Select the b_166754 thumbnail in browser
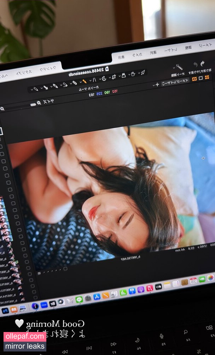Image resolution: width=215 pixels, height=355 pixels. [22, 293]
